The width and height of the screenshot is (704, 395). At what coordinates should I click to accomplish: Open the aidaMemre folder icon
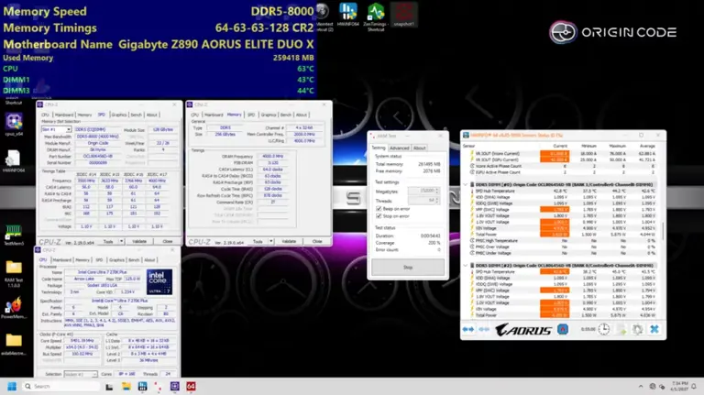(14, 345)
